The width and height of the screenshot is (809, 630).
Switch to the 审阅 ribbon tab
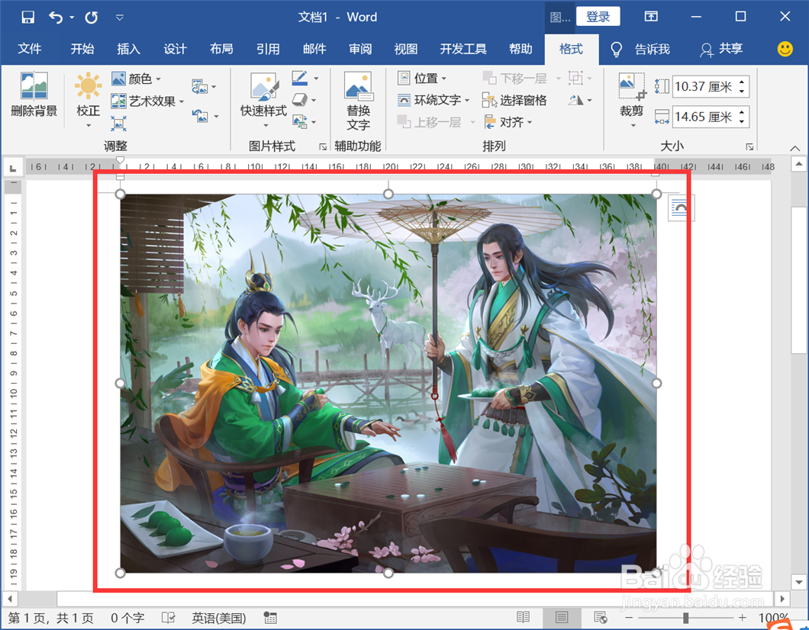[360, 49]
